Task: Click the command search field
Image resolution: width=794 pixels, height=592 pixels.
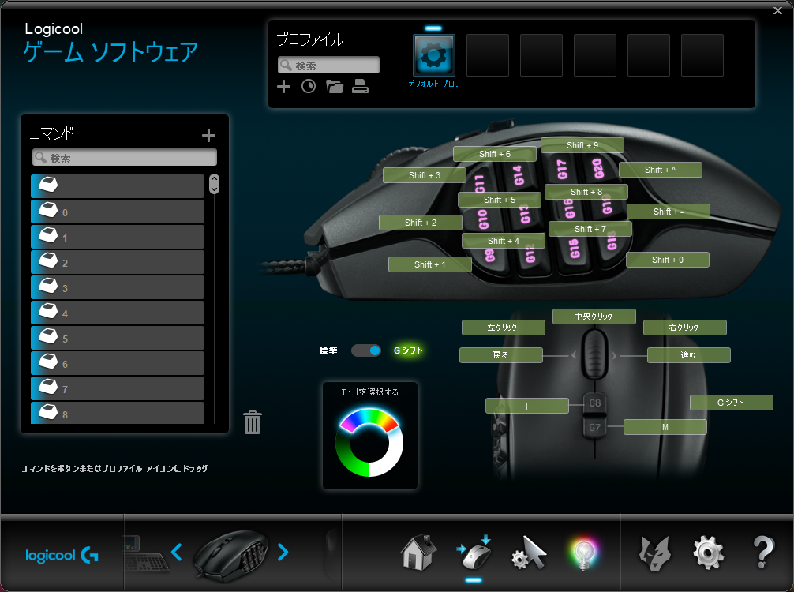Action: pyautogui.click(x=125, y=158)
